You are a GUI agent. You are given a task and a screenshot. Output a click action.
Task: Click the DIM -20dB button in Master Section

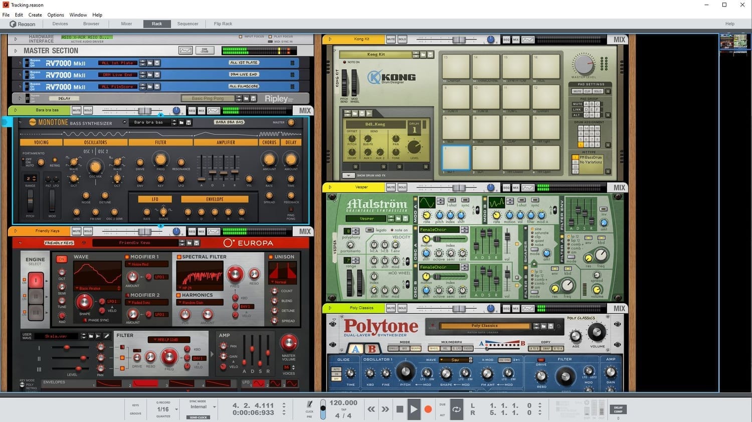tap(205, 50)
